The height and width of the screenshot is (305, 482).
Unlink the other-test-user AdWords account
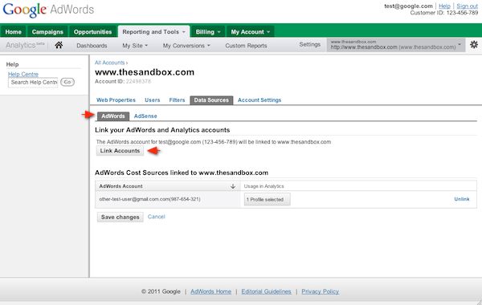tap(462, 199)
